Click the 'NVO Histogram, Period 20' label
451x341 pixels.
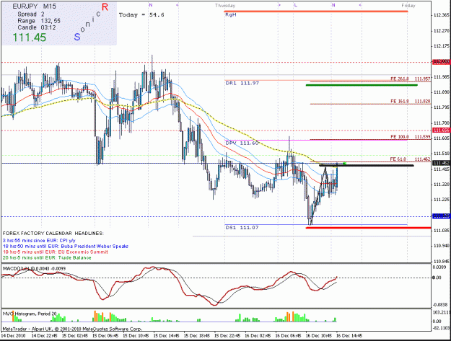30,314
